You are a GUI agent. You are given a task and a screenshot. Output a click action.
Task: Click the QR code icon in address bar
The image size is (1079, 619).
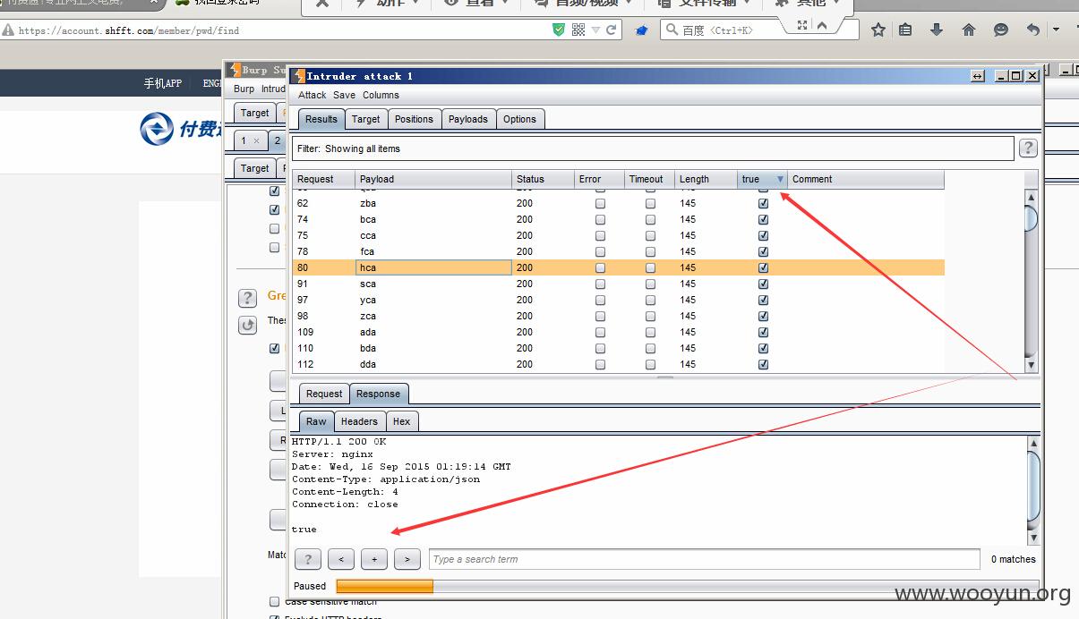click(578, 30)
